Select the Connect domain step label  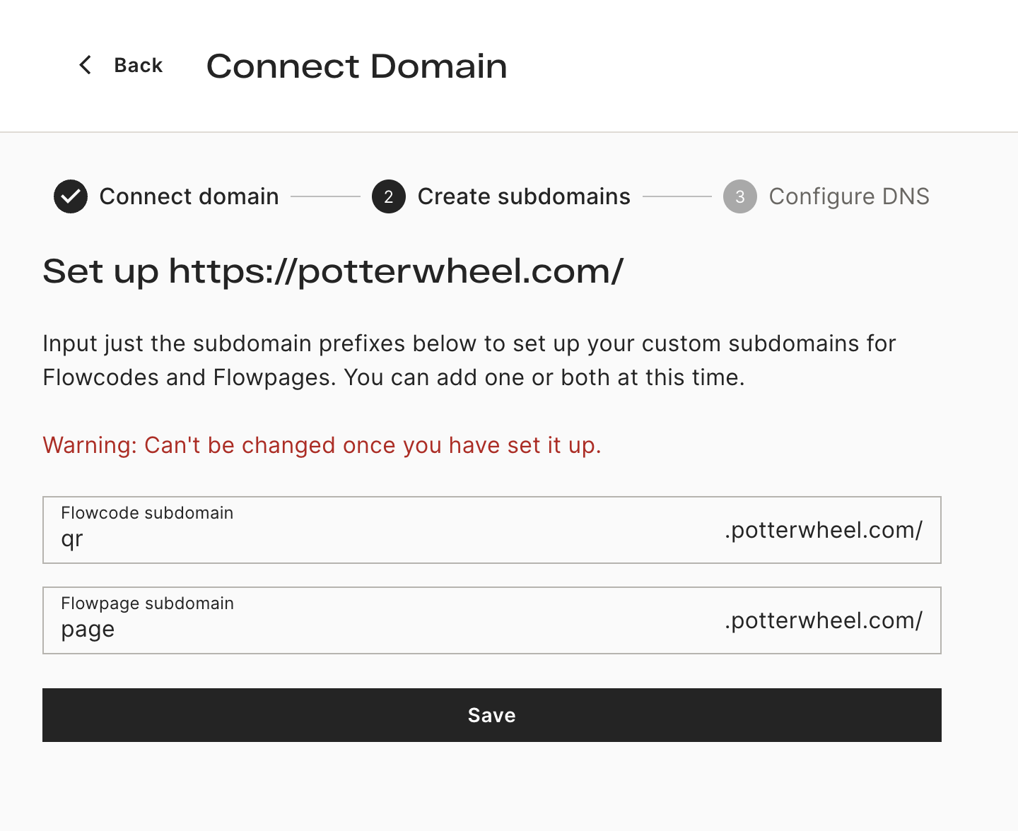point(189,196)
